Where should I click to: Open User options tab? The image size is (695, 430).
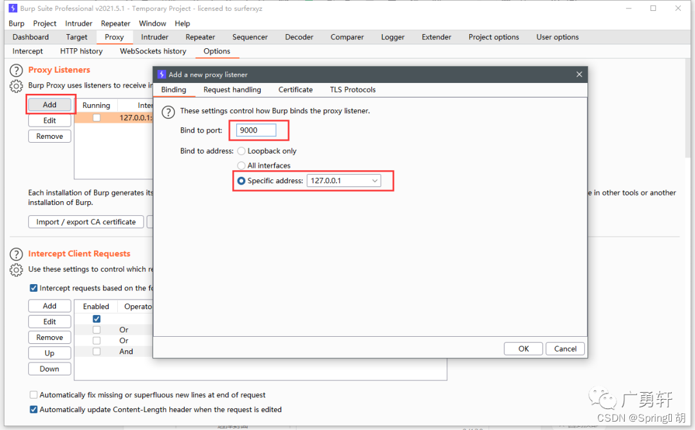[557, 37]
